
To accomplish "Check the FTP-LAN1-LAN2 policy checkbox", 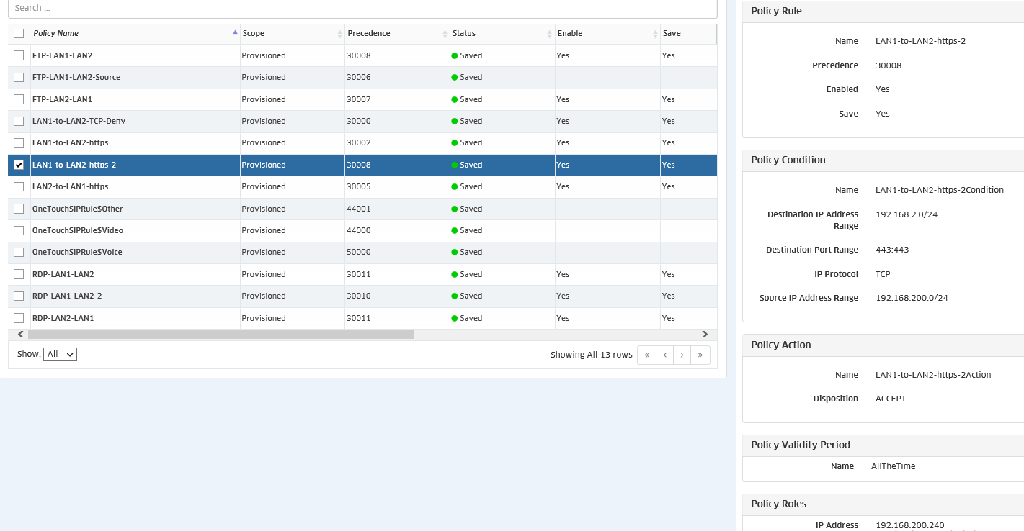I will point(19,55).
